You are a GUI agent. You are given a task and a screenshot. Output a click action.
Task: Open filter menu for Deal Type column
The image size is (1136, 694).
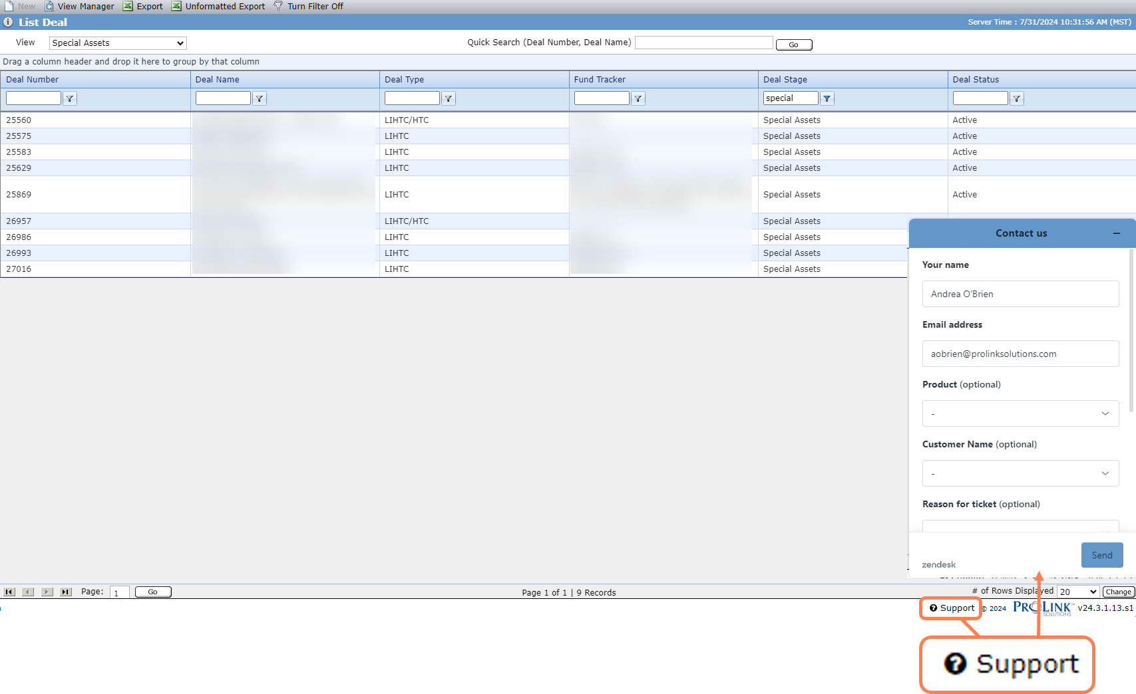449,98
